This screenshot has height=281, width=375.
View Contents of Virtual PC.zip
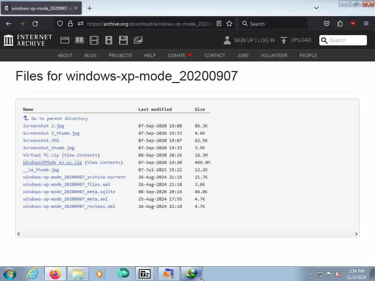pos(81,155)
